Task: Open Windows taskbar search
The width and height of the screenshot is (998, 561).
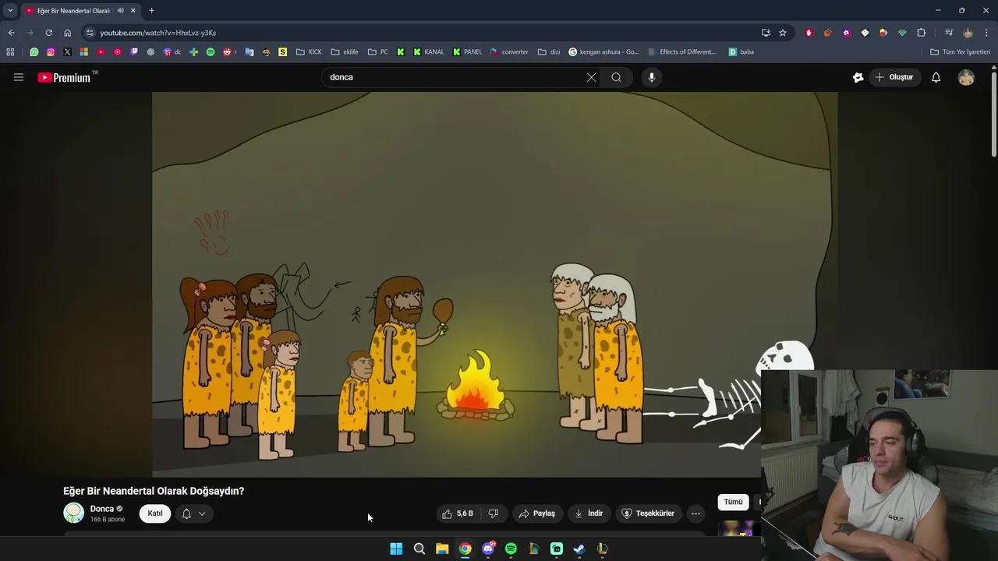Action: (x=419, y=549)
